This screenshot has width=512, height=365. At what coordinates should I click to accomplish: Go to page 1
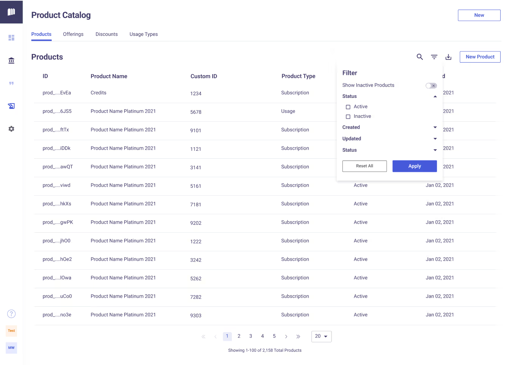point(227,336)
